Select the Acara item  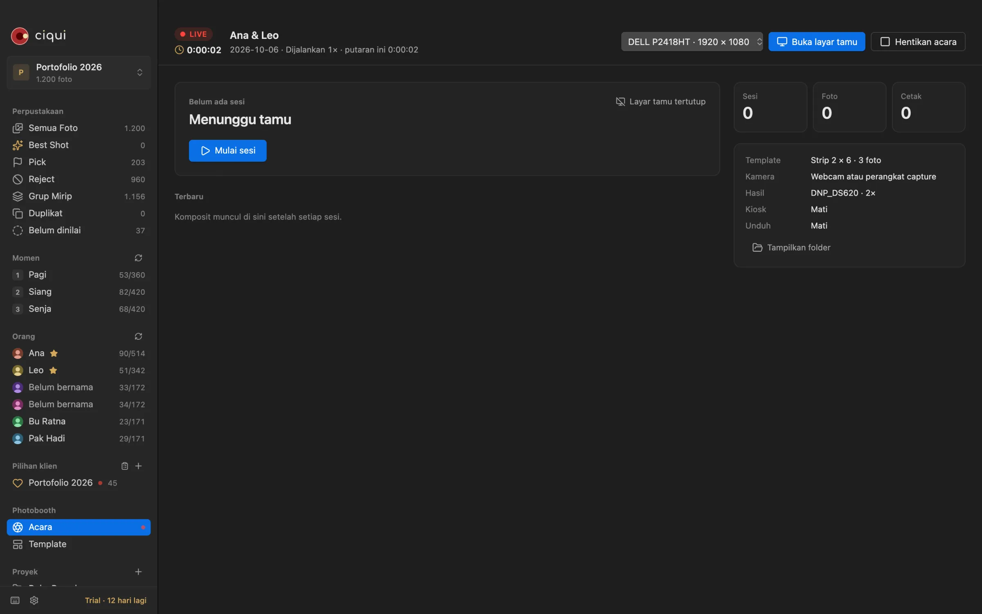tap(79, 527)
